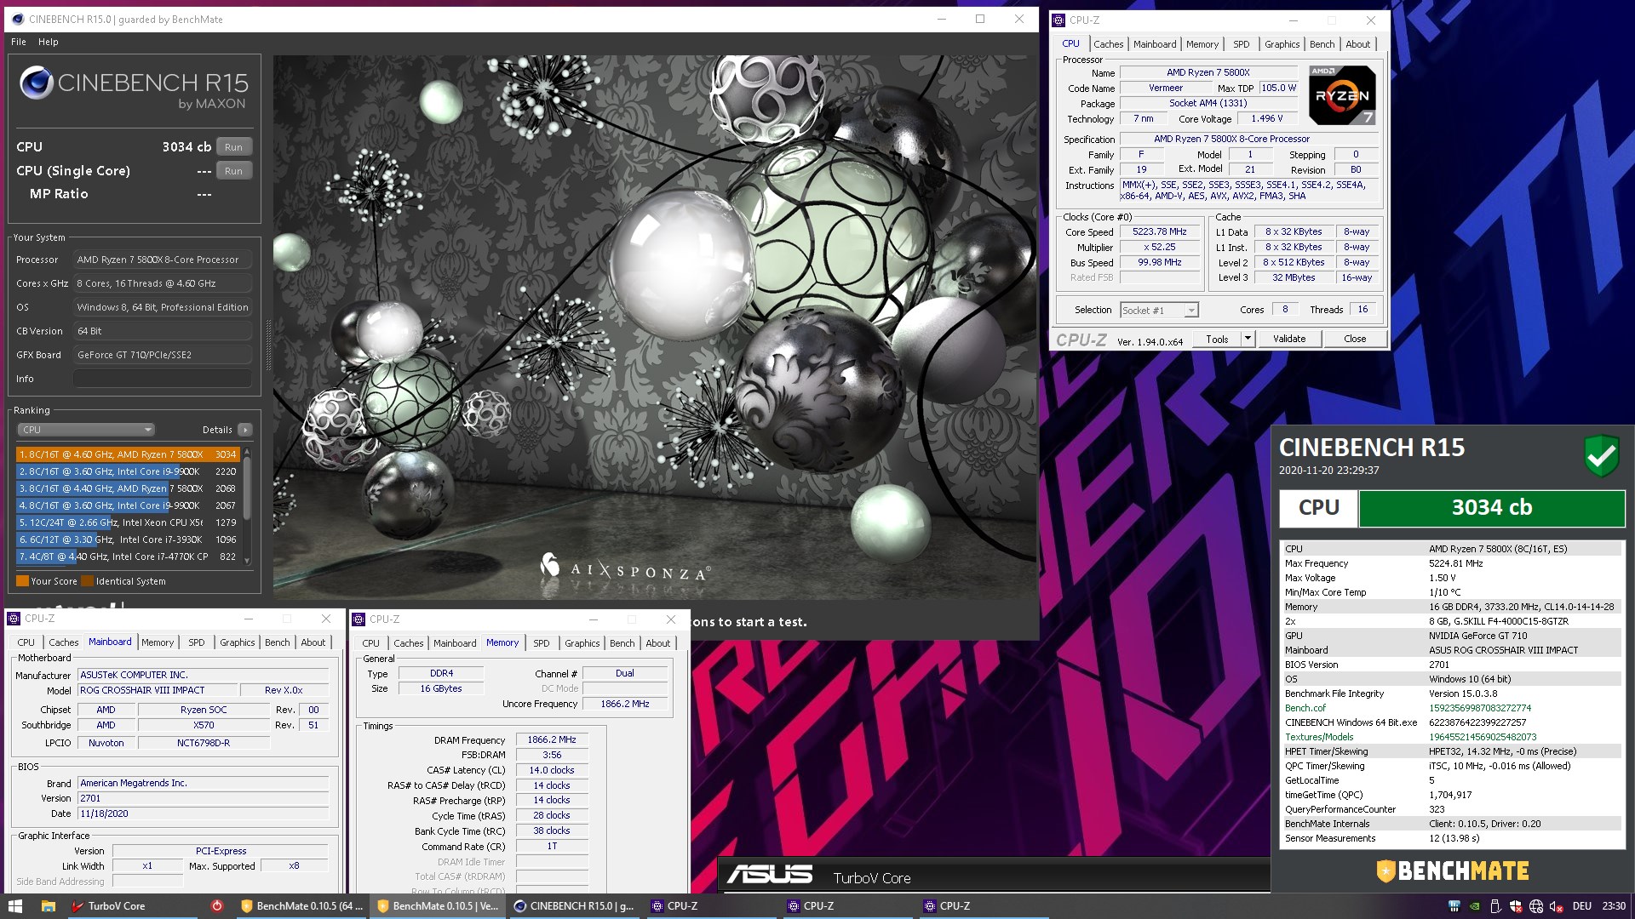The height and width of the screenshot is (919, 1635).
Task: Select SPD tab in top-right CPU-Z
Action: 1242,44
